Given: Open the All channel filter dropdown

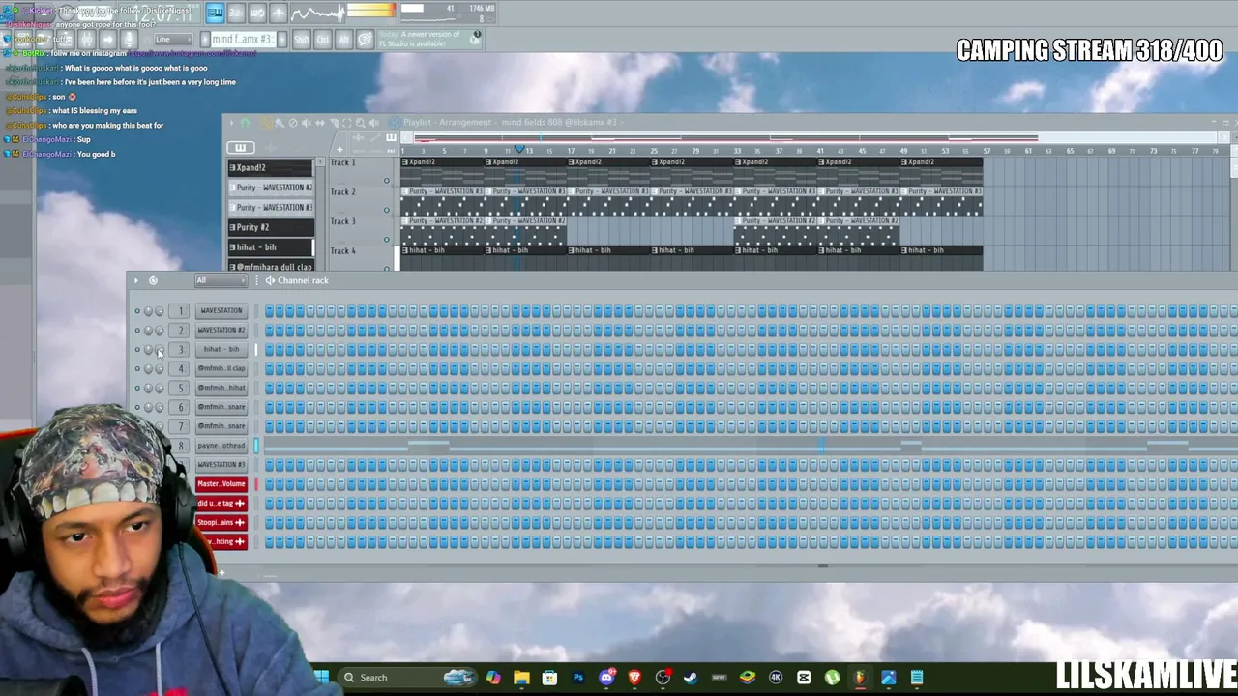Looking at the screenshot, I should [220, 280].
